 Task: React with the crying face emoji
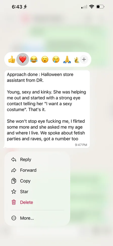click(x=56, y=60)
